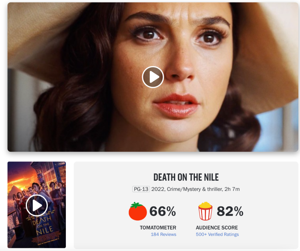
Task: Select the AUDIENCE SCORE label
Action: 217,228
